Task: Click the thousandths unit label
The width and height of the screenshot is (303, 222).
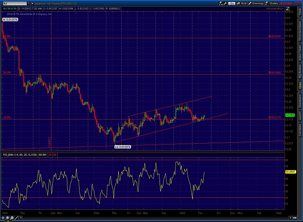Action: pos(274,9)
